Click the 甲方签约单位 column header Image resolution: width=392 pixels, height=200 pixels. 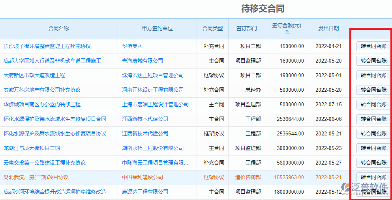(x=157, y=28)
